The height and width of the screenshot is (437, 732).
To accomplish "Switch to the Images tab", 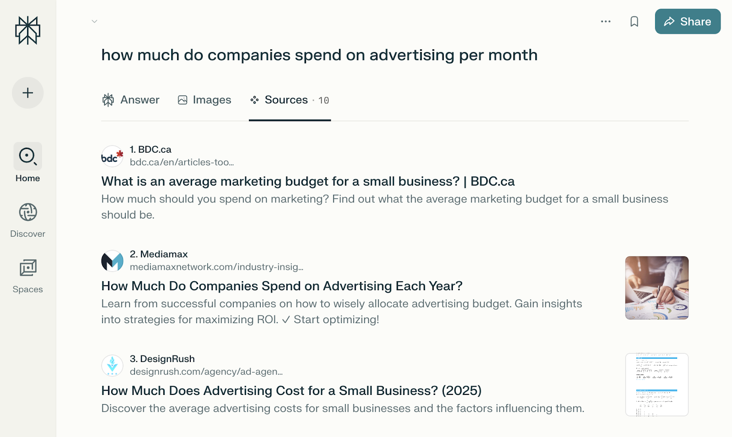I will 205,100.
